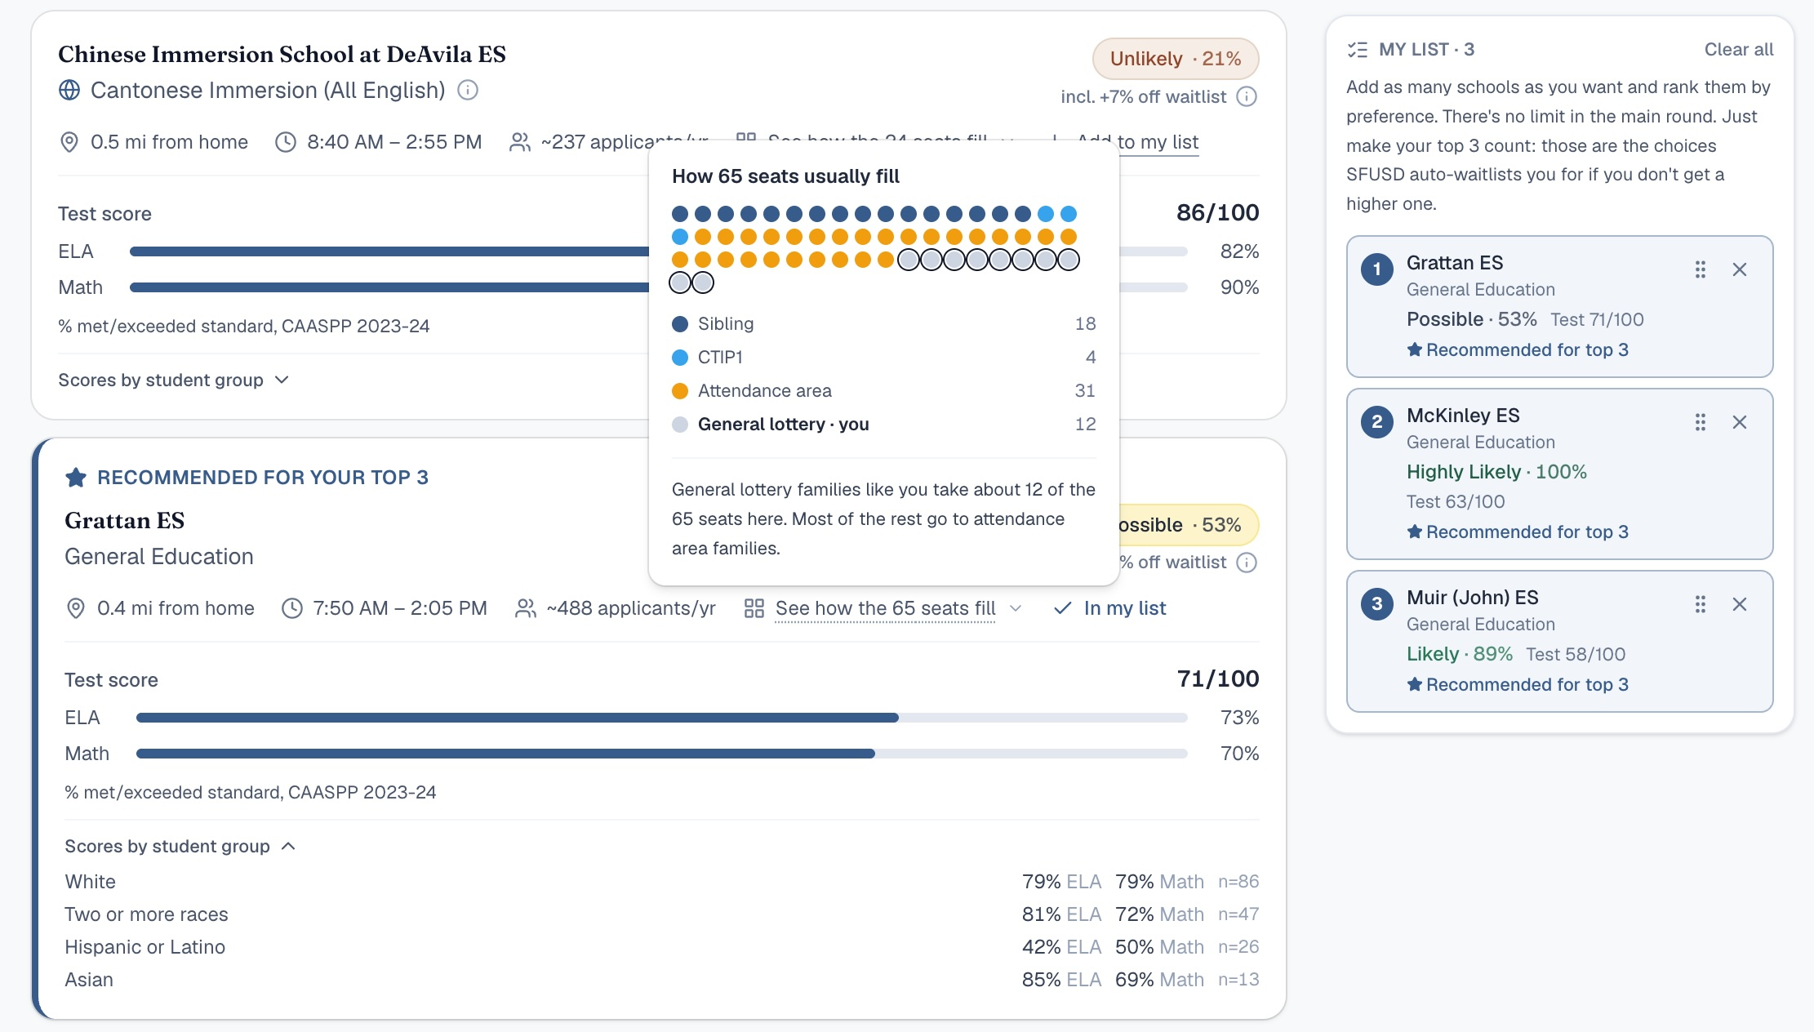Grab drag handle on Grattan ES list card
Viewport: 1814px width, 1032px height.
(1701, 269)
